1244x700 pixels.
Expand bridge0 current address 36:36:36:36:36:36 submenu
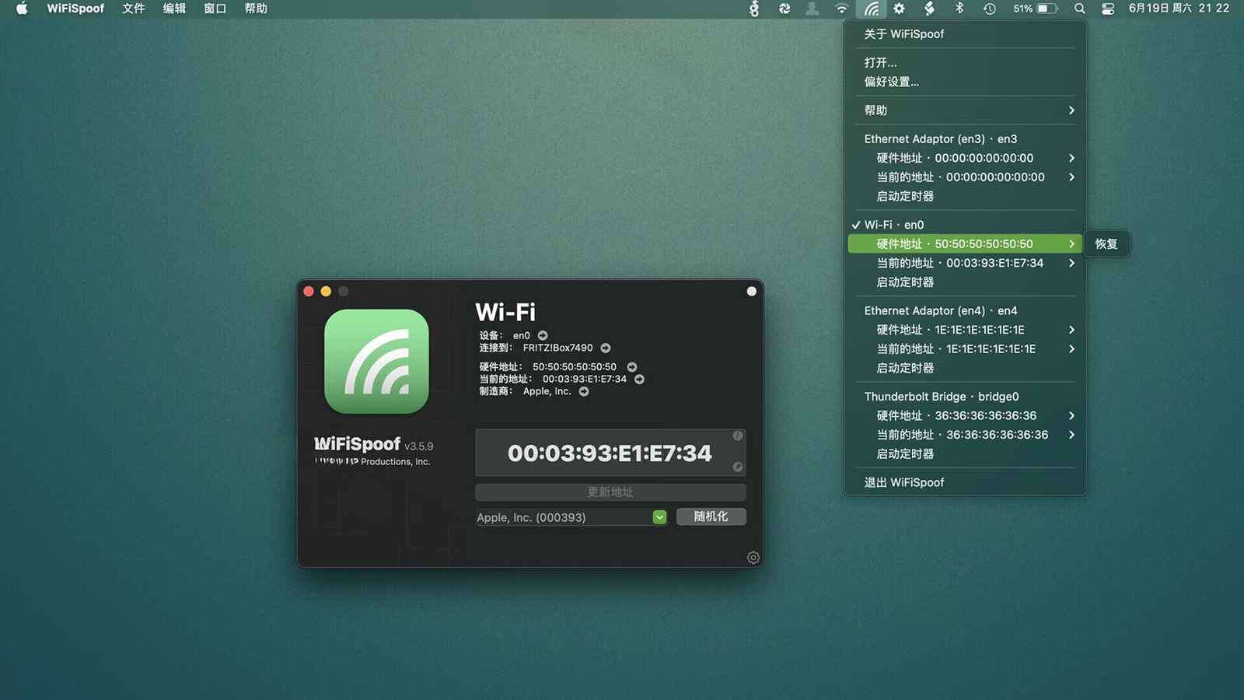click(x=965, y=435)
